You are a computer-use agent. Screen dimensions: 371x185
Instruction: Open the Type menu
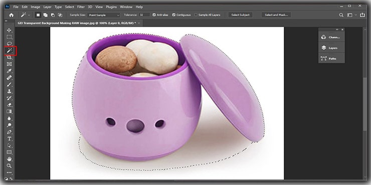coord(58,7)
